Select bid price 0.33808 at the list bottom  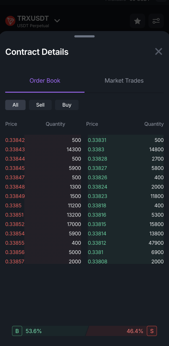pyautogui.click(x=97, y=262)
